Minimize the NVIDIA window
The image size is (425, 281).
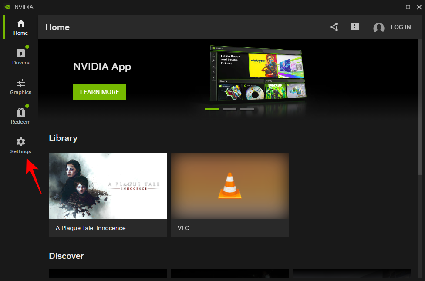point(397,7)
